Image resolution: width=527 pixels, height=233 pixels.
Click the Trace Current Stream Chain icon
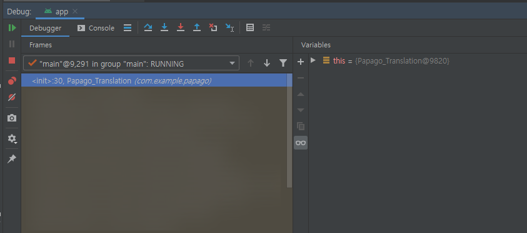click(x=266, y=28)
